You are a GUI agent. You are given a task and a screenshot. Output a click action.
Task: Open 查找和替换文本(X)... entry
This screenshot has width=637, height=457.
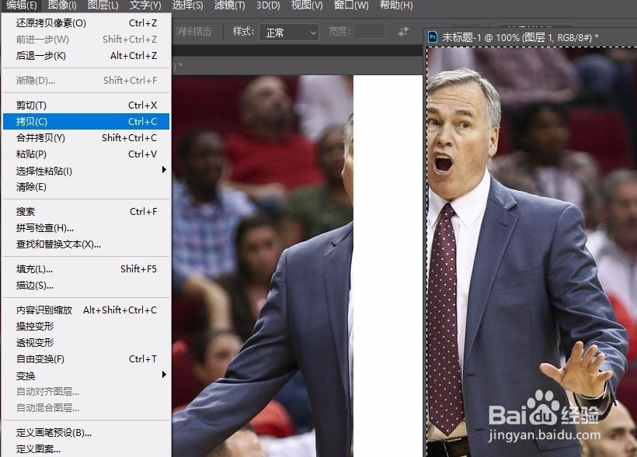tap(86, 244)
